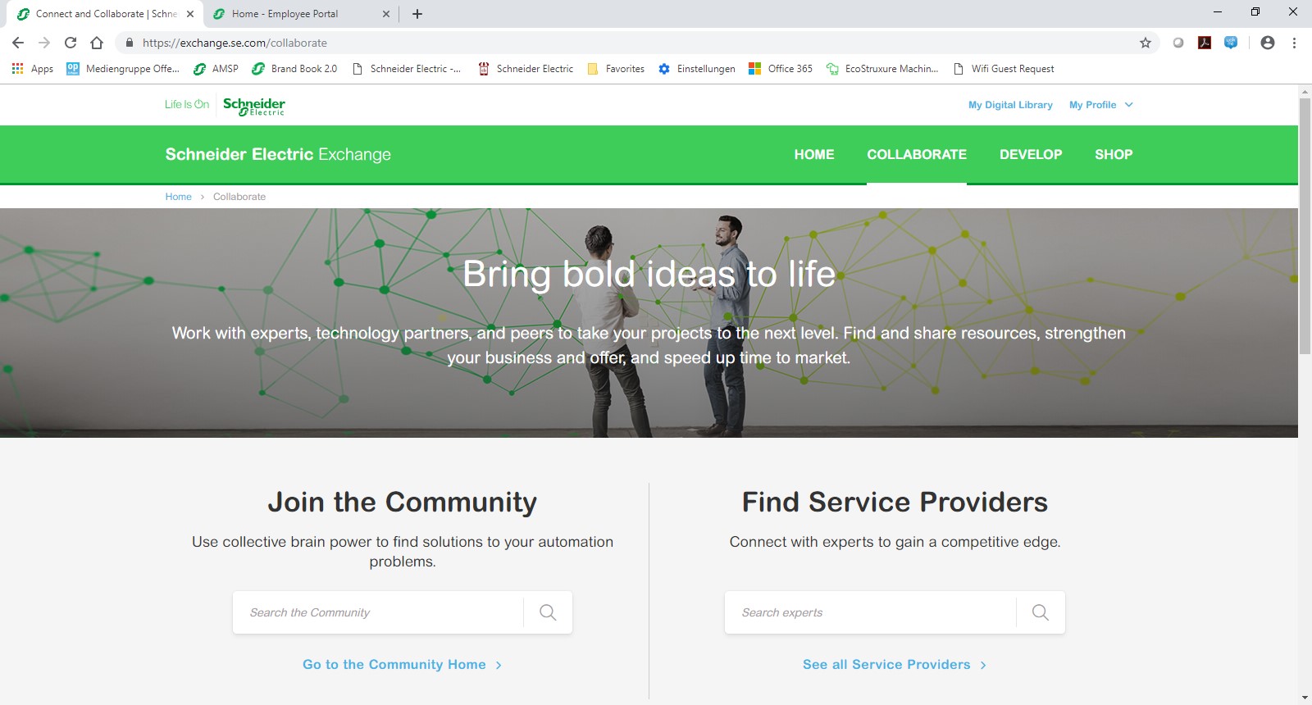
Task: Open the Favorites bookmark folder
Action: coord(616,69)
